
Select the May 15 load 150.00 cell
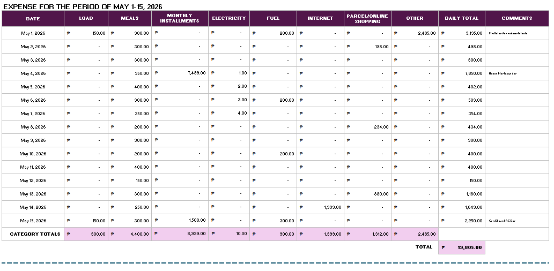(86, 221)
